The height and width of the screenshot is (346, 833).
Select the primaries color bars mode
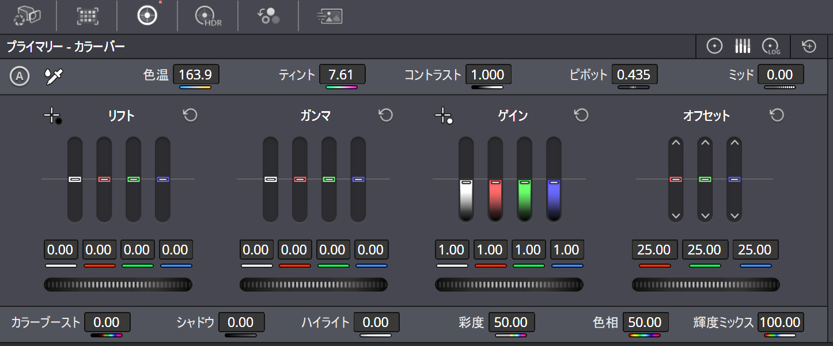[743, 46]
